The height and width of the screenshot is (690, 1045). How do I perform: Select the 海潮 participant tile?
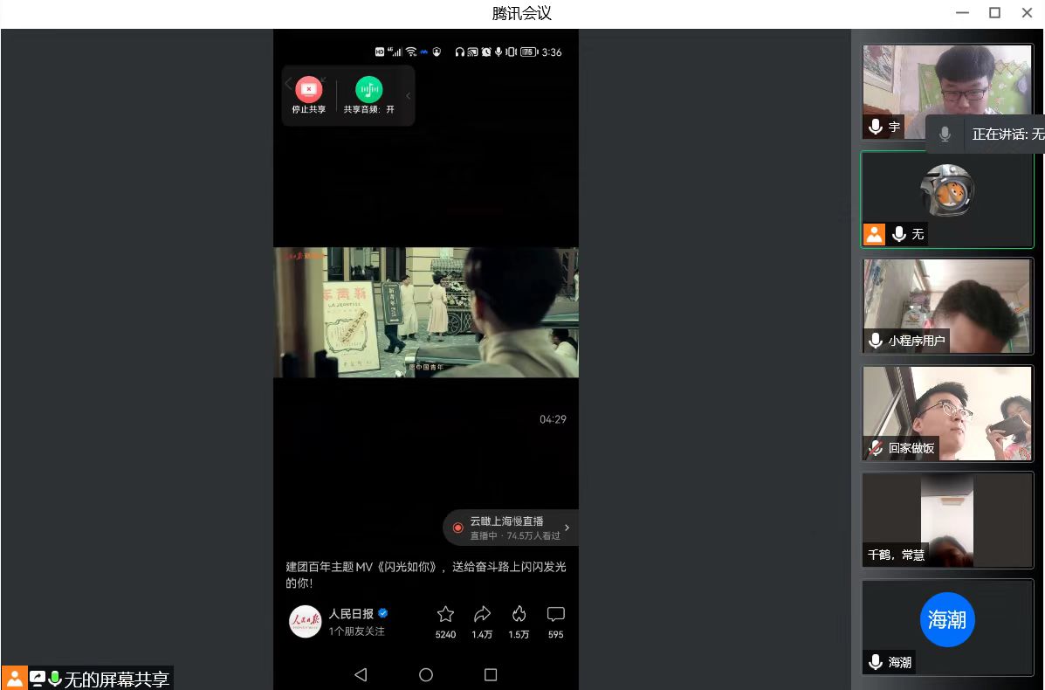(947, 627)
